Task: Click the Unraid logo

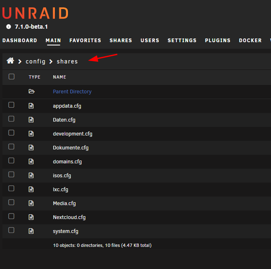Action: pos(35,13)
